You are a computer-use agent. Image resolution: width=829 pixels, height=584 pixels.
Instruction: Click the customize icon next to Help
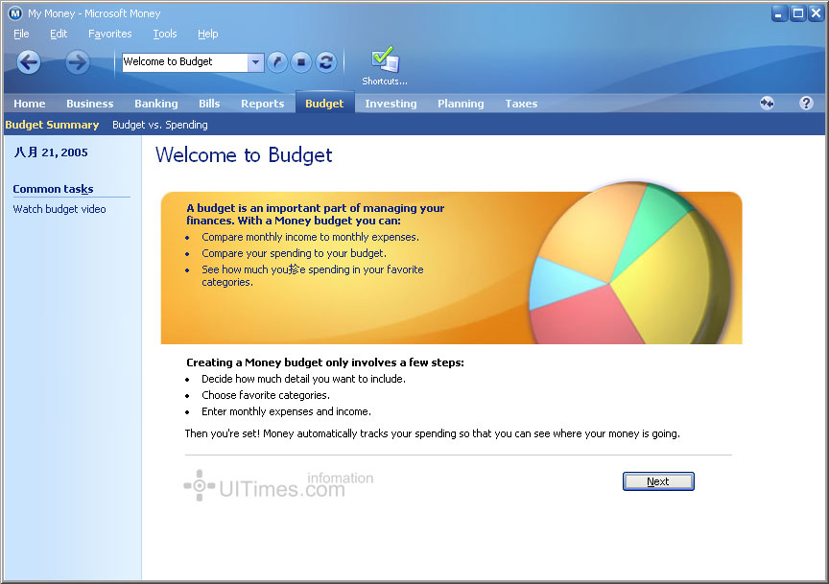767,103
